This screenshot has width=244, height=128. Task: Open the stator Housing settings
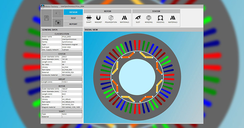160,19
